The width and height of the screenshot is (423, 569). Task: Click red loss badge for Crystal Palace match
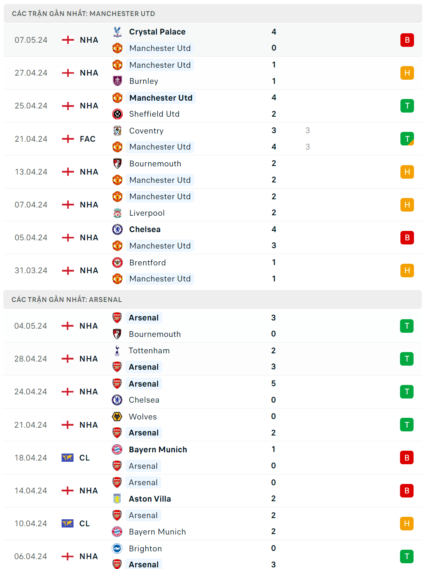(x=407, y=40)
